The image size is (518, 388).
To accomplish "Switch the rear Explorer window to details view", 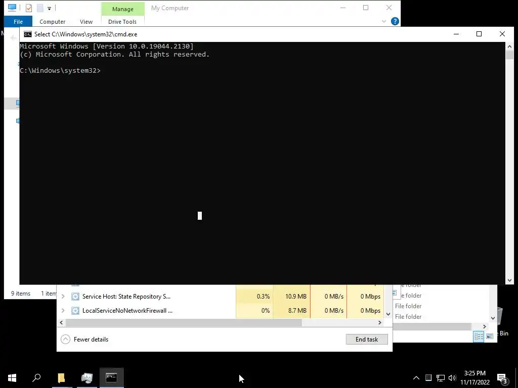I will point(479,336).
